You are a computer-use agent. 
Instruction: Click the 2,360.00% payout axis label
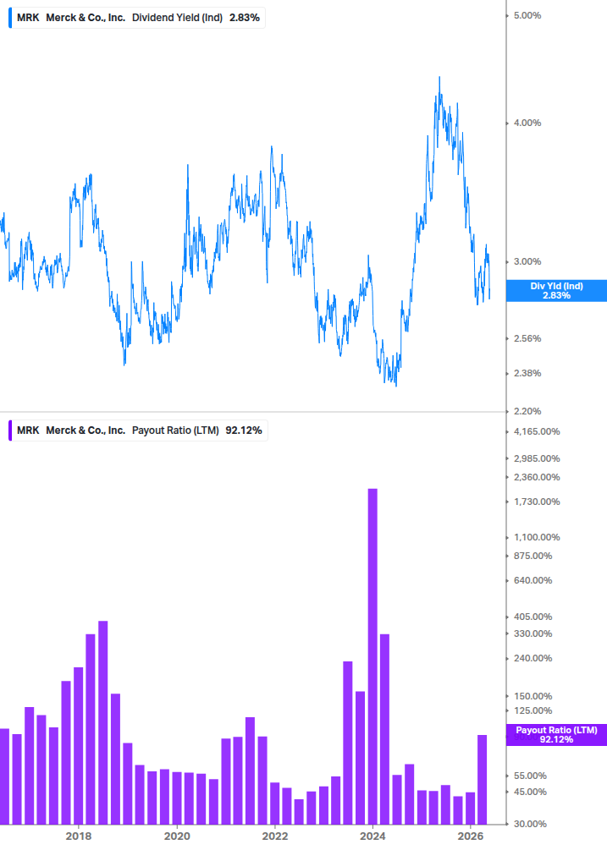[537, 478]
